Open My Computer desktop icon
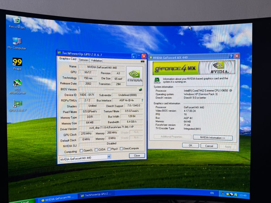The height and width of the screenshot is (203, 271). point(17,42)
